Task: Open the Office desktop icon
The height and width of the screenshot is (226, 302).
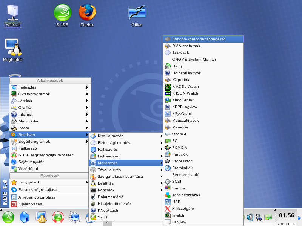Action: point(137,16)
